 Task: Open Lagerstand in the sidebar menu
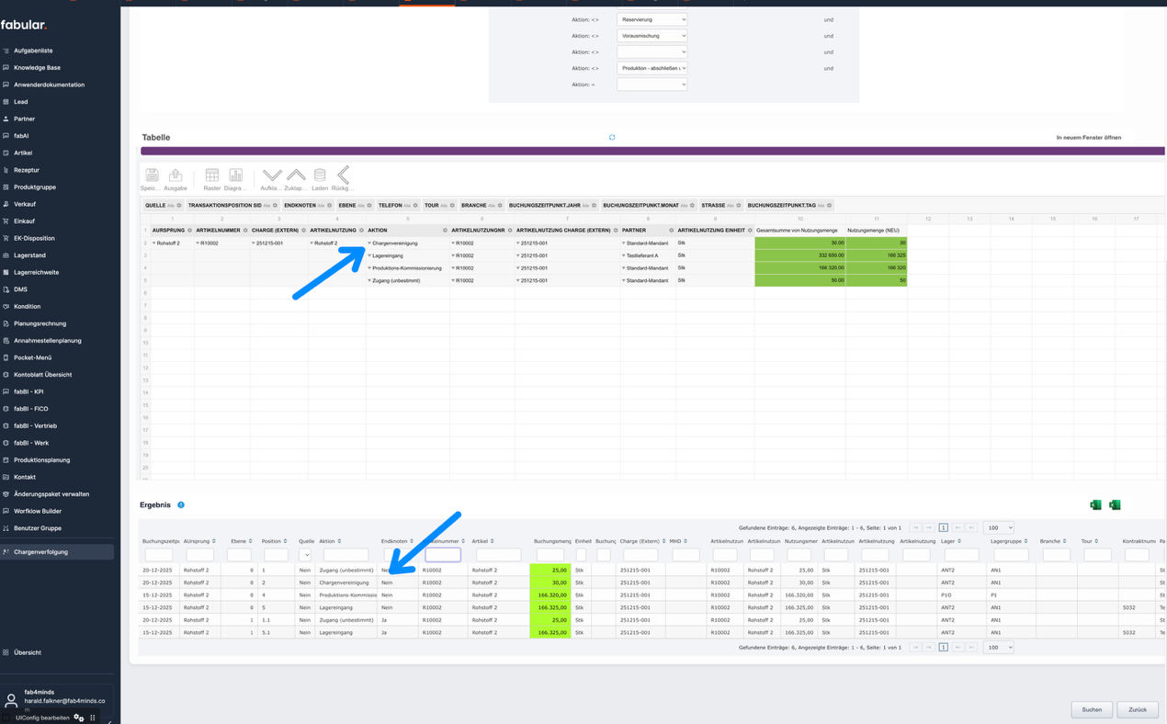point(29,255)
